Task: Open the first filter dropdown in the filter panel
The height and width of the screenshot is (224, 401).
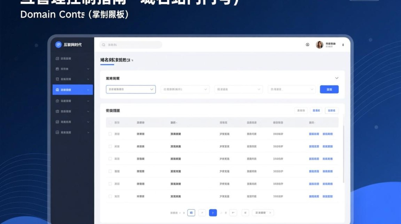Action: pos(130,89)
